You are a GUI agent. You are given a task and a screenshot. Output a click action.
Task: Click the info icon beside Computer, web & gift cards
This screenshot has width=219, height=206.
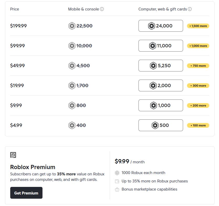189,9
